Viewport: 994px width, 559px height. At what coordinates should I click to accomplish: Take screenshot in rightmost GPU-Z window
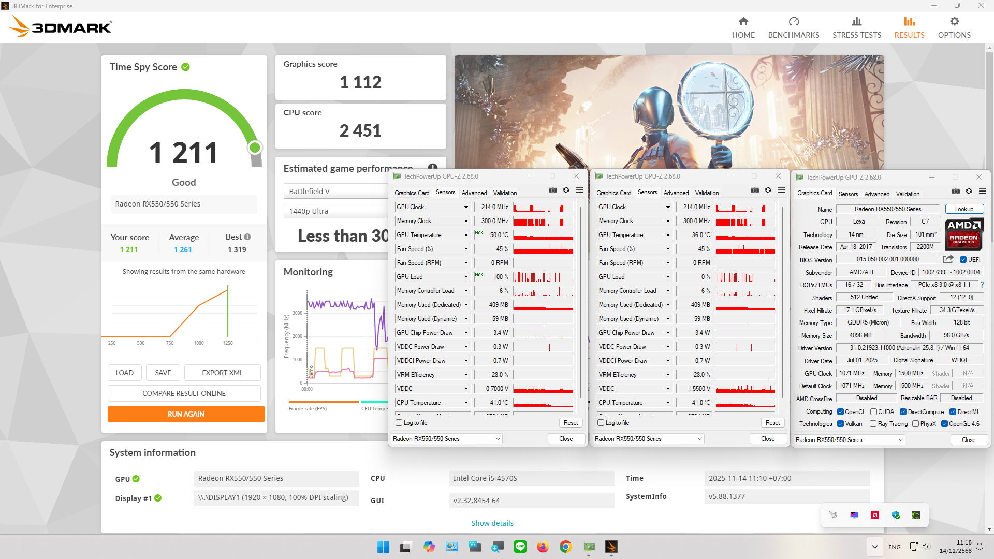(956, 192)
